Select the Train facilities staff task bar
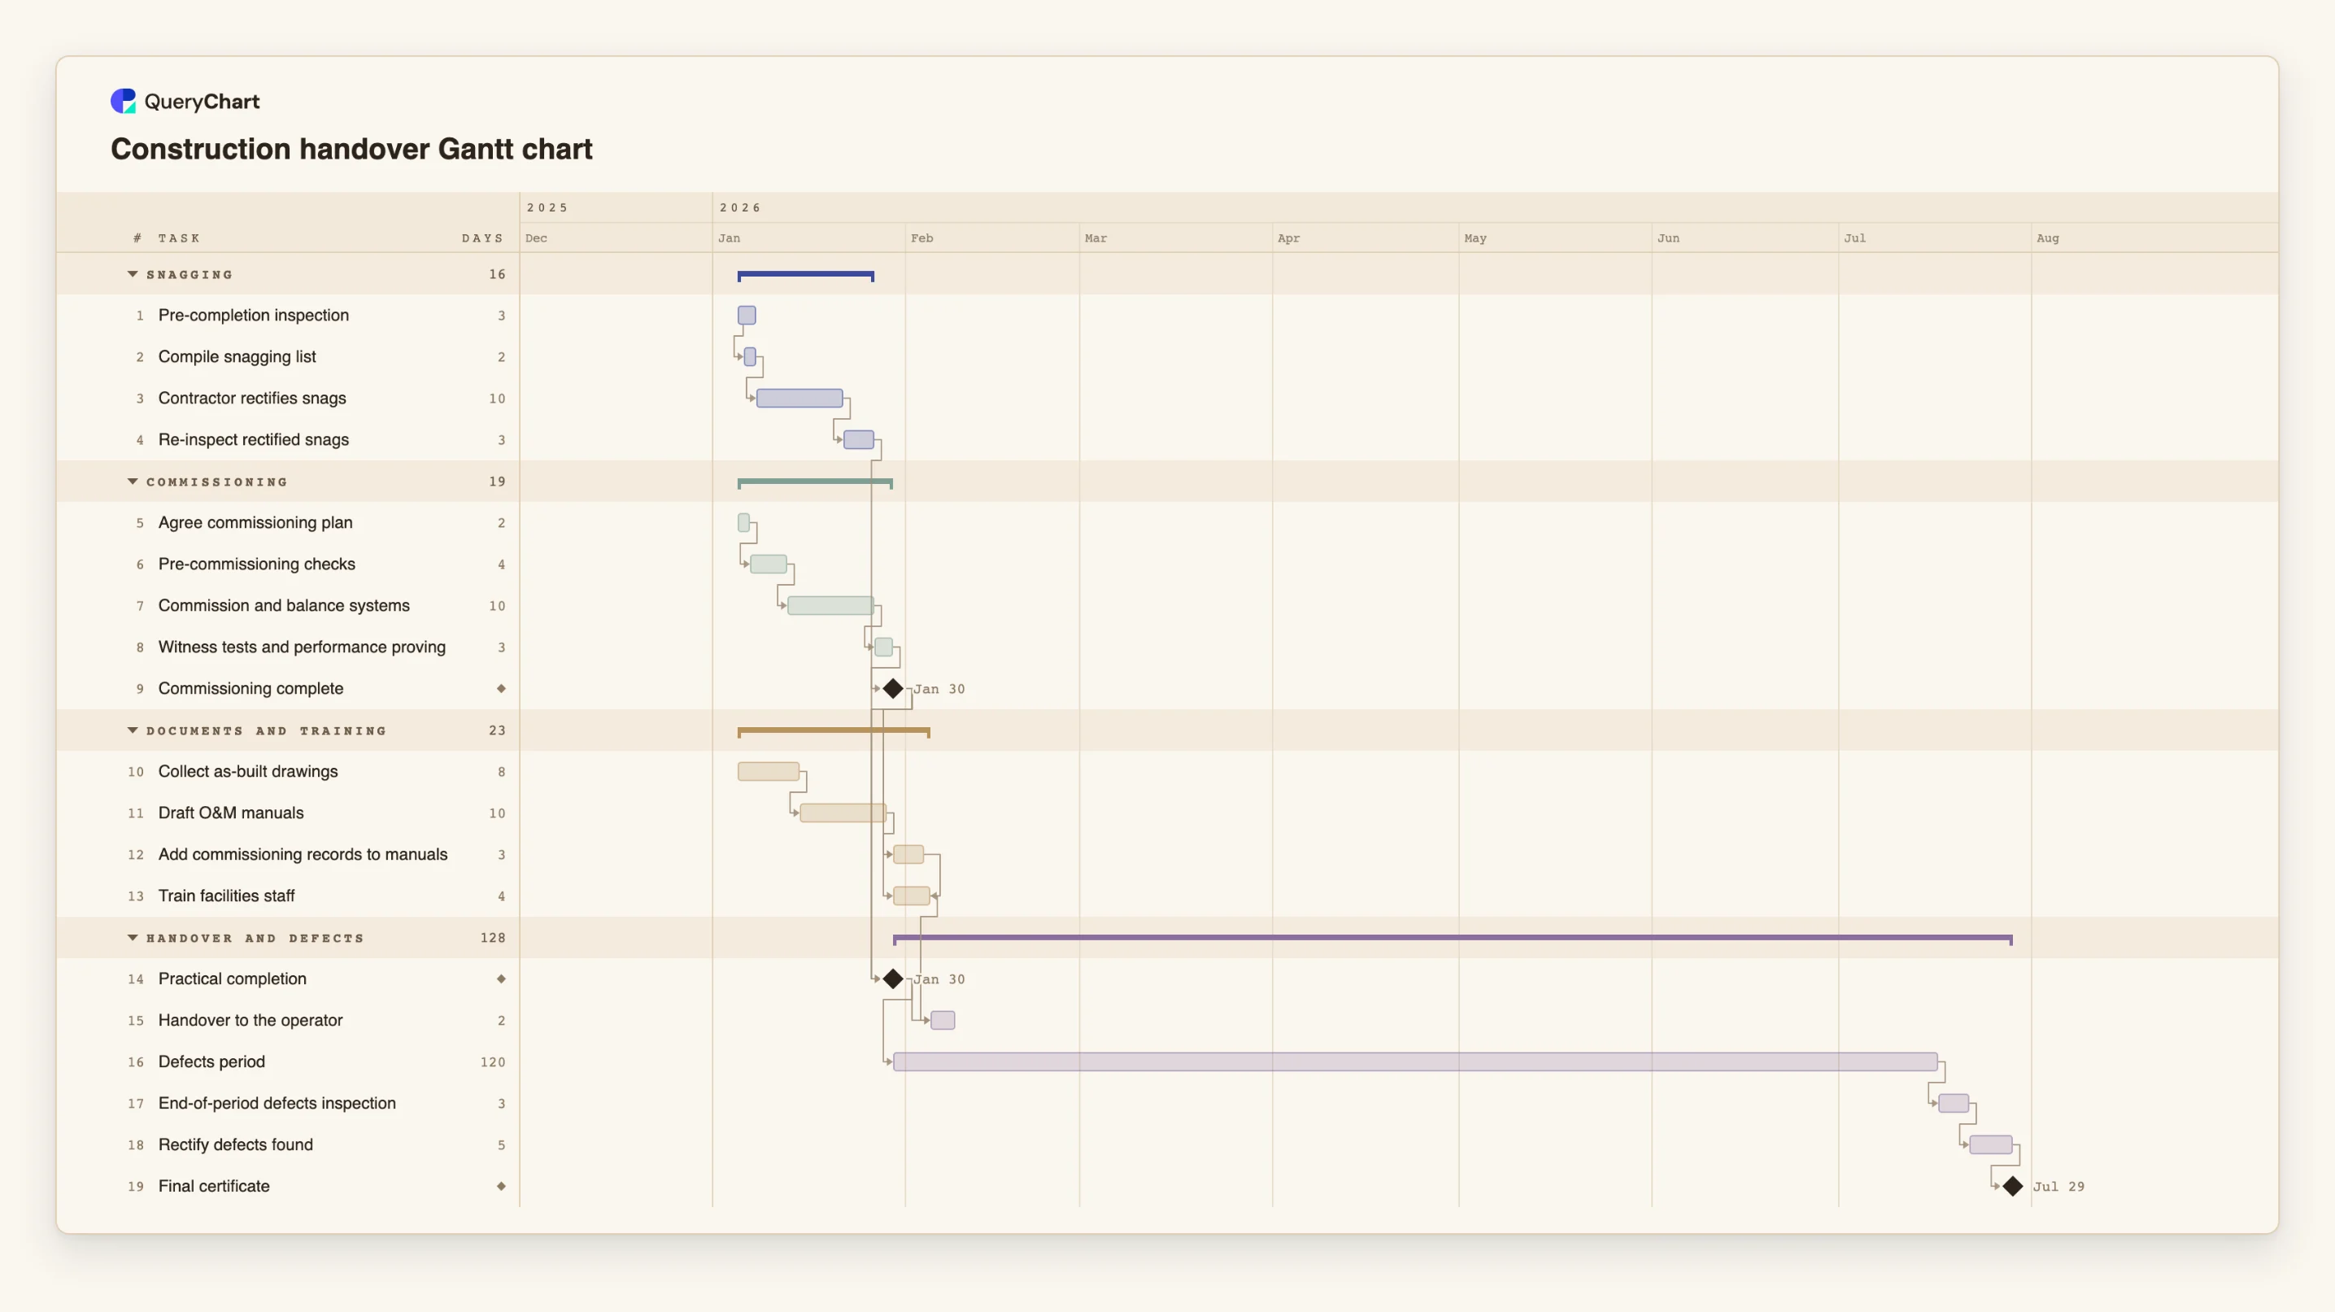Image resolution: width=2335 pixels, height=1312 pixels. click(911, 896)
